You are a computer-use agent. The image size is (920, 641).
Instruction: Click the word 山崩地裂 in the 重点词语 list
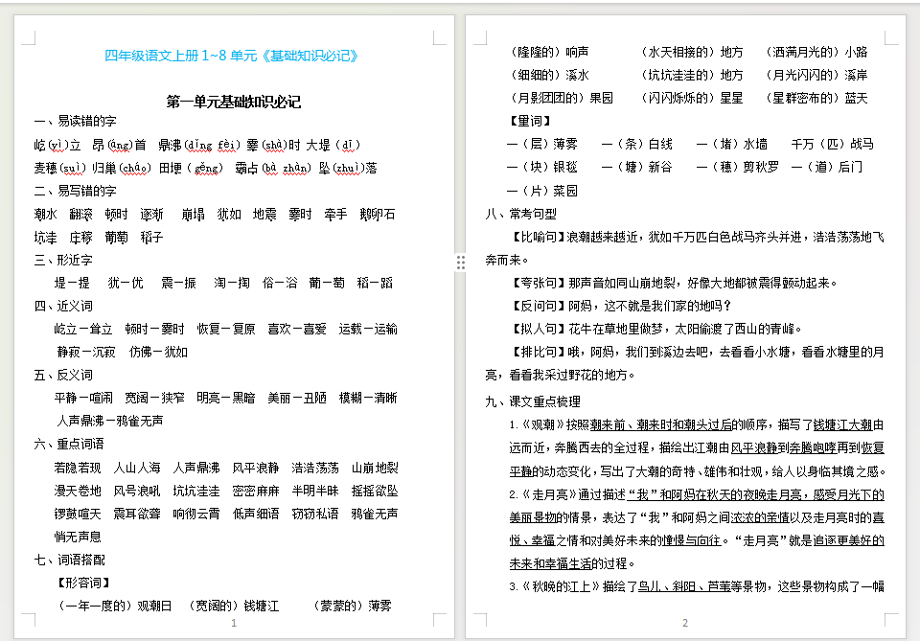coord(375,468)
